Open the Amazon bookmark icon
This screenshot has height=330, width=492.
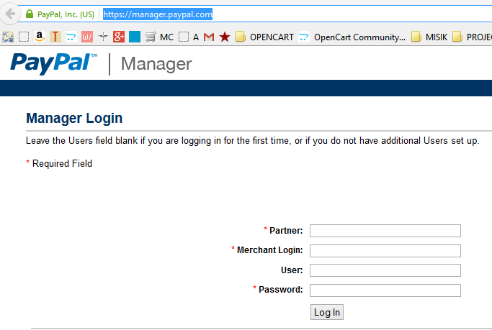39,37
